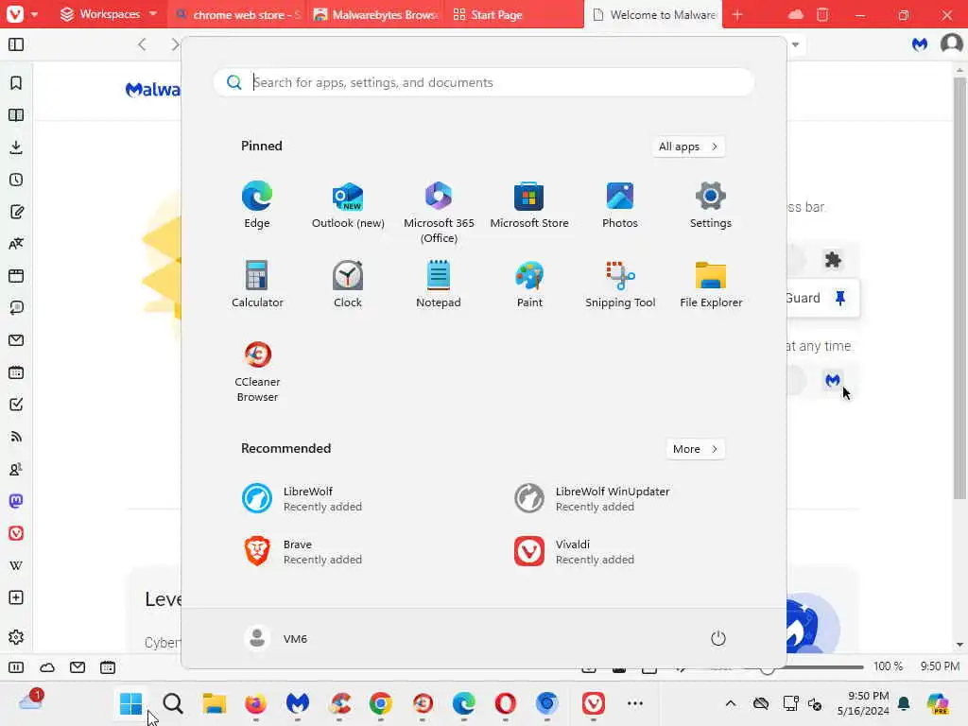Open Vivaldi profile avatar
Image resolution: width=968 pixels, height=726 pixels.
951,44
